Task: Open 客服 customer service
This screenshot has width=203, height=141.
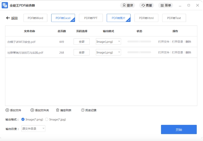Action: 147,5
